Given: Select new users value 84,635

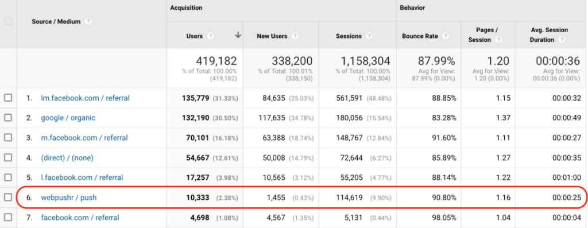Looking at the screenshot, I should tap(274, 98).
